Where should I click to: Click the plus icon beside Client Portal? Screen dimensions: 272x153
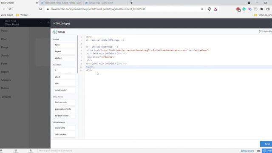pyautogui.click(x=48, y=22)
